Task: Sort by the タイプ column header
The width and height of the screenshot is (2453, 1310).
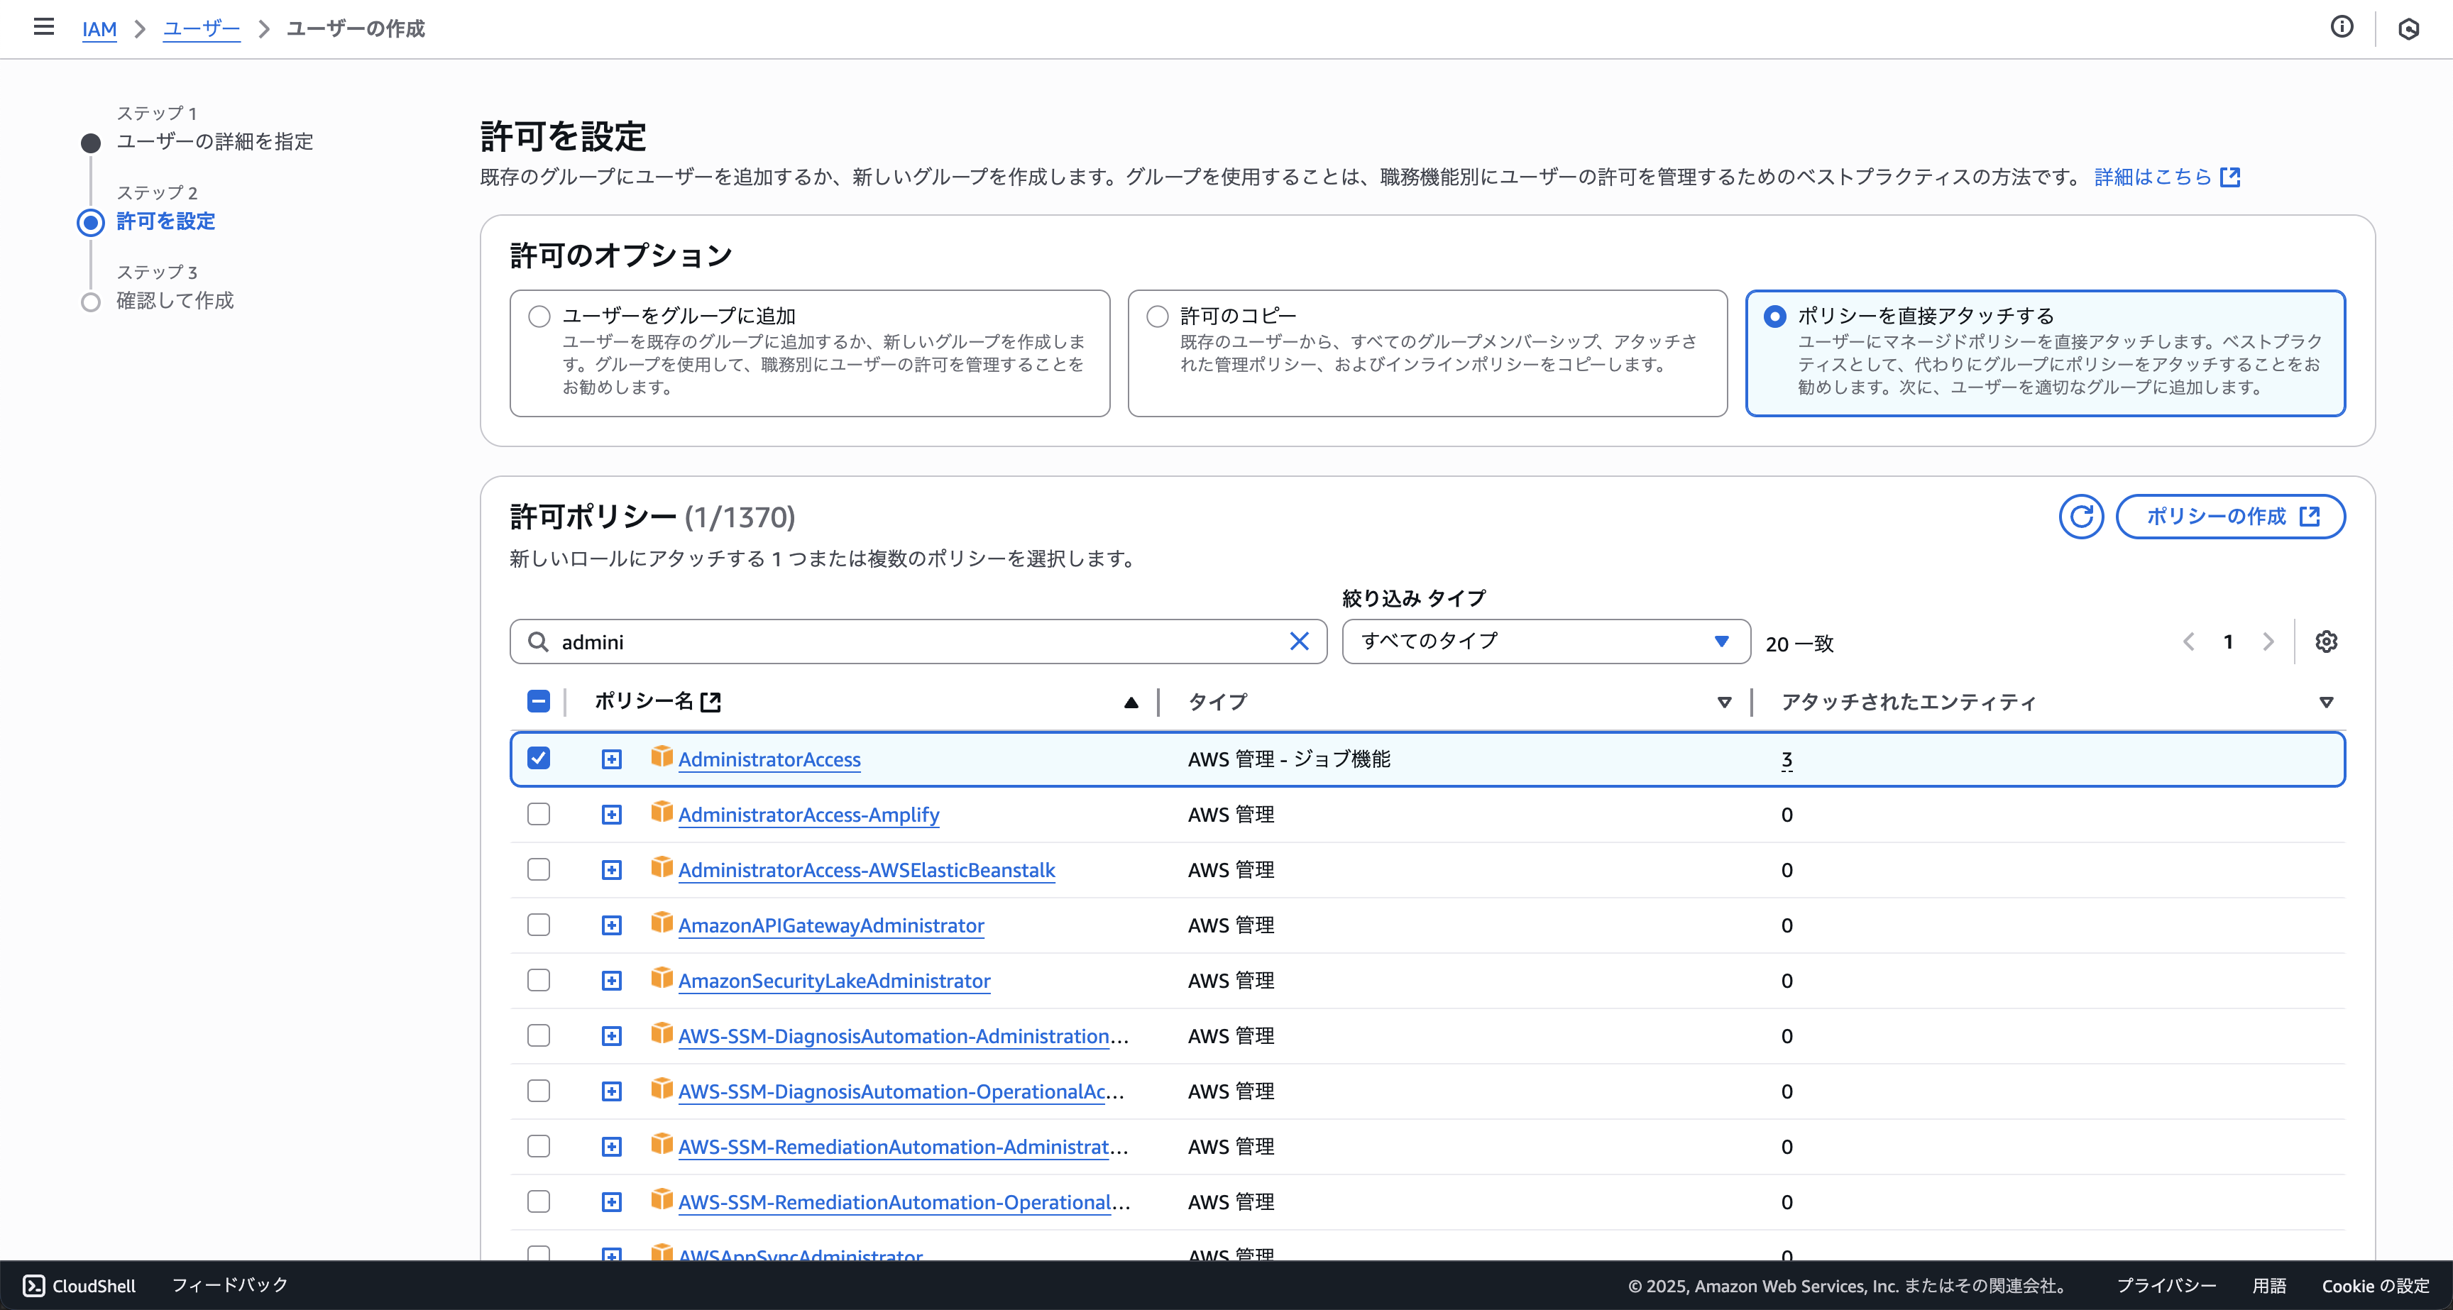Action: (x=1219, y=702)
